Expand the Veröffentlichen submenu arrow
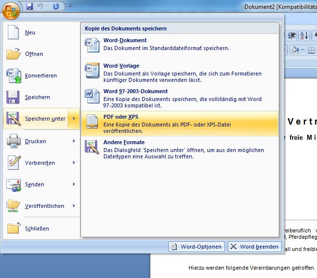 tap(74, 206)
